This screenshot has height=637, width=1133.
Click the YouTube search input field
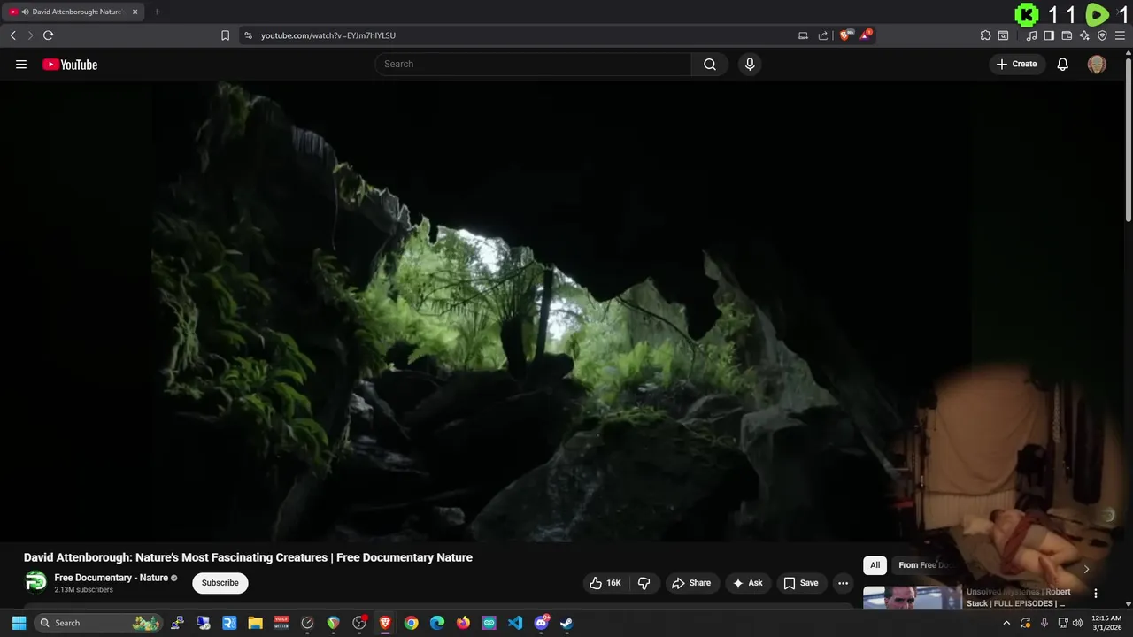(534, 64)
